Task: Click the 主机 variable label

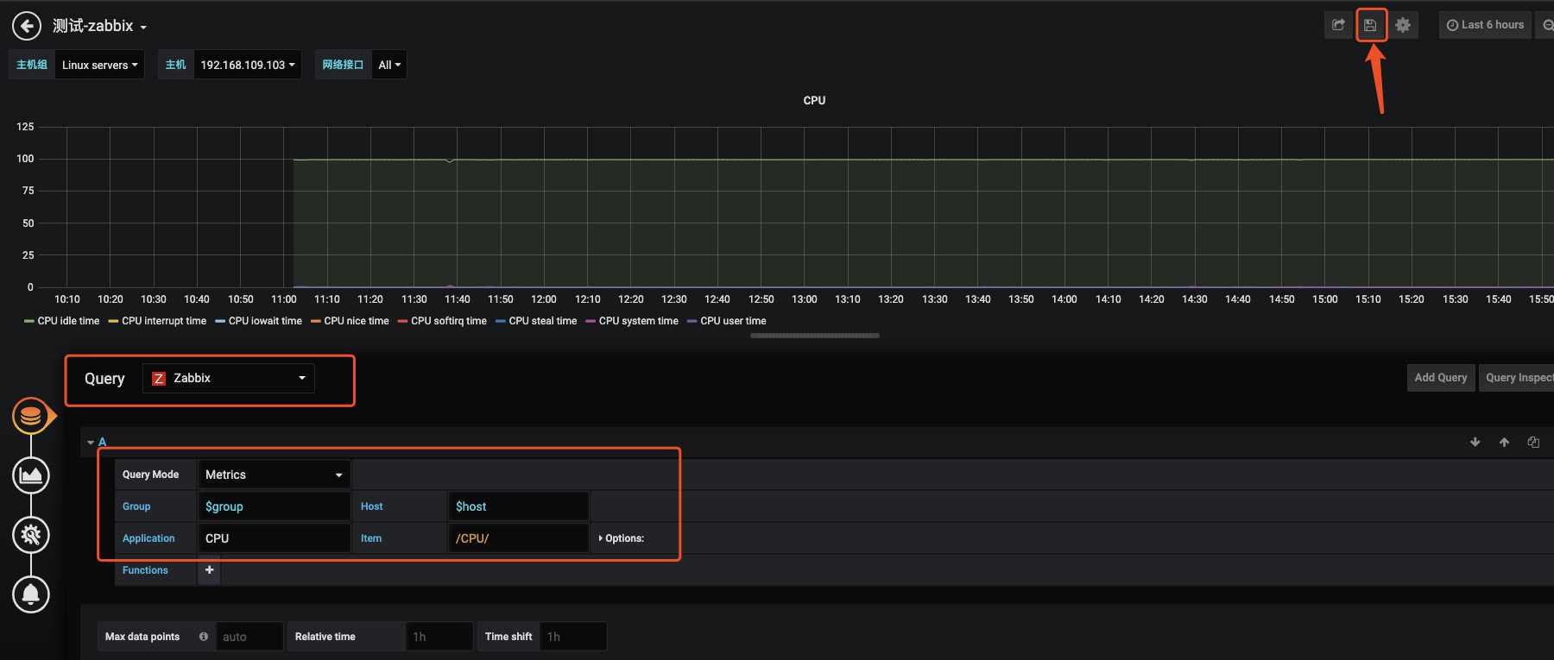Action: coord(175,65)
